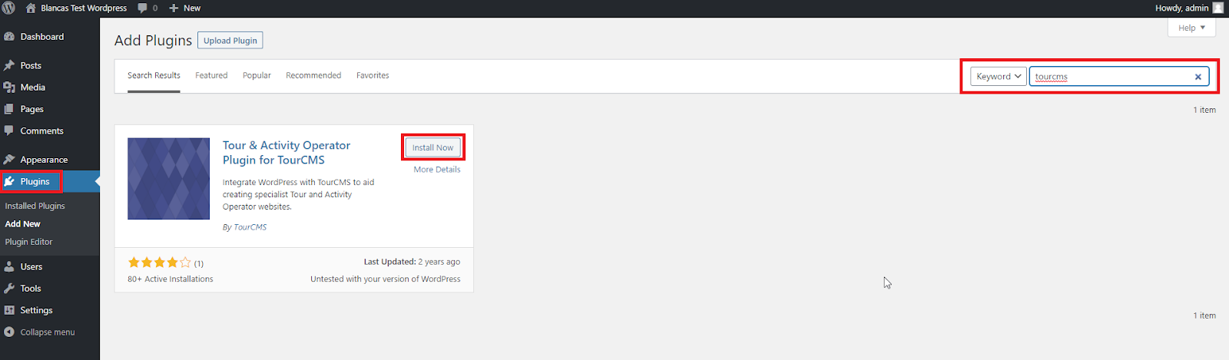The height and width of the screenshot is (360, 1229).
Task: Open the Comments menu item
Action: click(x=42, y=131)
